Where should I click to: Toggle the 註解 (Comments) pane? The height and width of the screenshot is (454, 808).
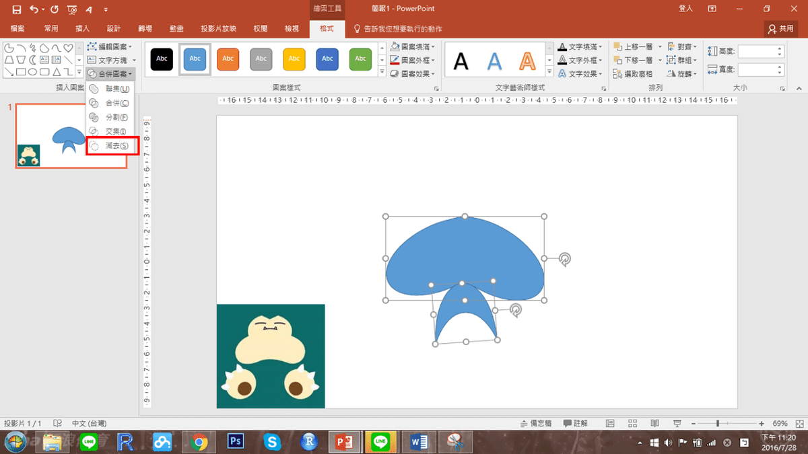coord(576,424)
